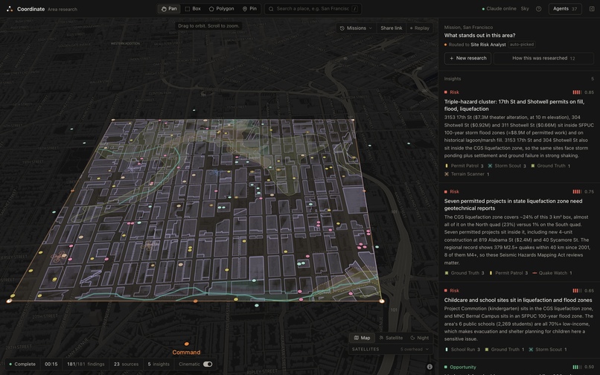600x375 pixels.
Task: Open the Missions dropdown
Action: 357,28
